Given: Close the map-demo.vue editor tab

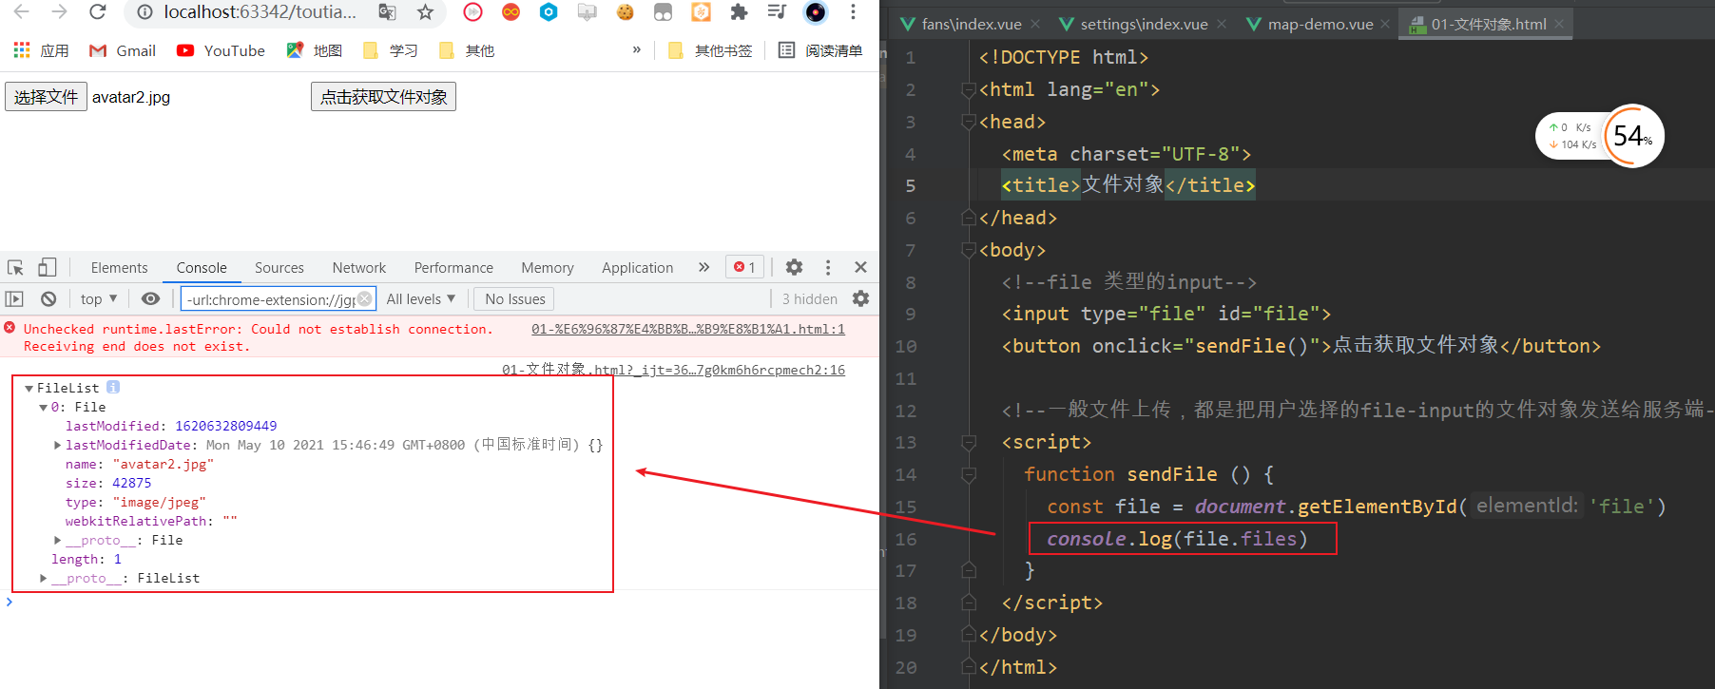Looking at the screenshot, I should (x=1385, y=24).
